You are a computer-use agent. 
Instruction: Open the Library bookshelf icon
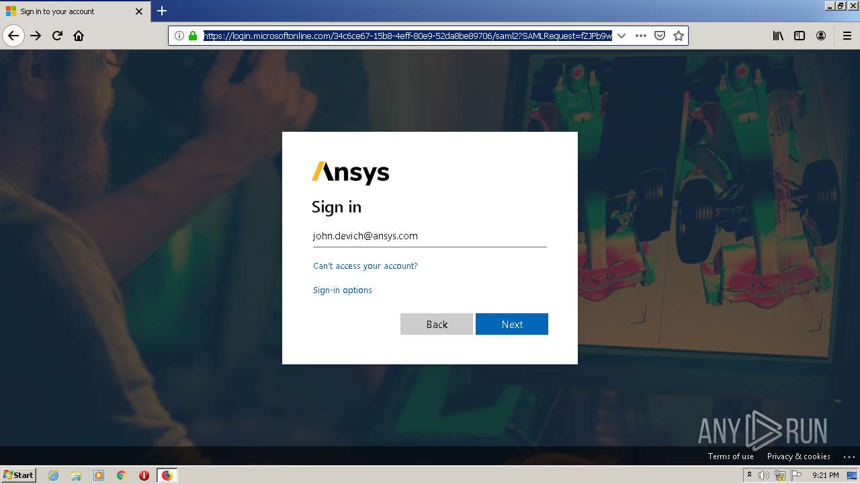click(x=778, y=36)
